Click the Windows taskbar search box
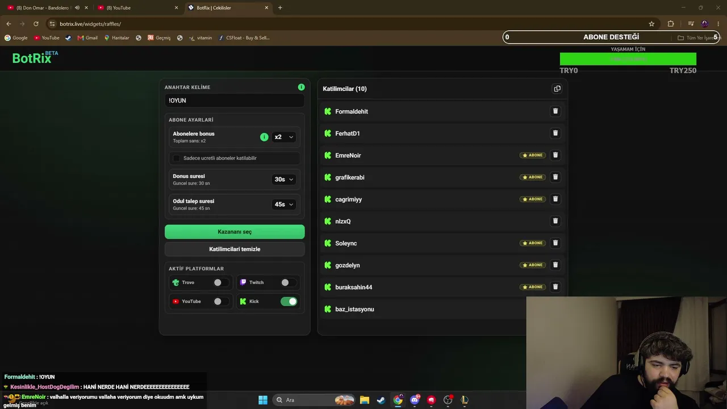 point(314,400)
